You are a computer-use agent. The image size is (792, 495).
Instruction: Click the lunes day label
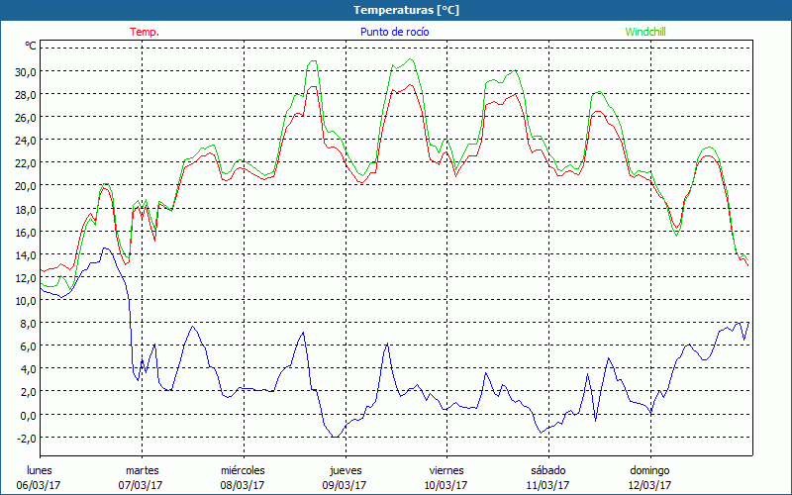coord(41,470)
